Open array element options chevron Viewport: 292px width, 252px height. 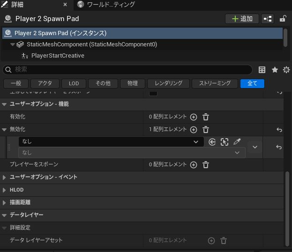(255, 147)
